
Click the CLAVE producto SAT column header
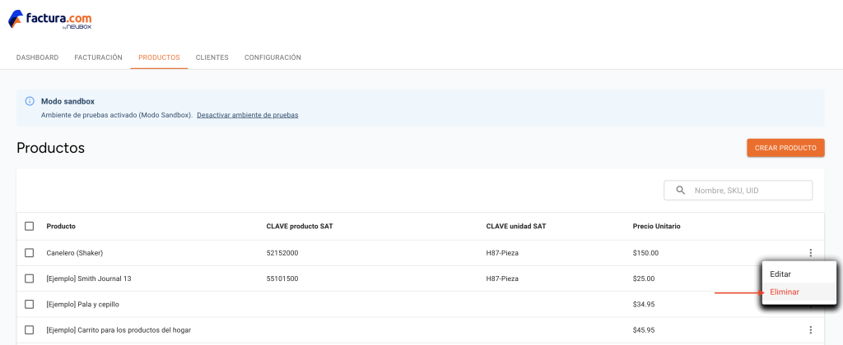click(x=300, y=227)
